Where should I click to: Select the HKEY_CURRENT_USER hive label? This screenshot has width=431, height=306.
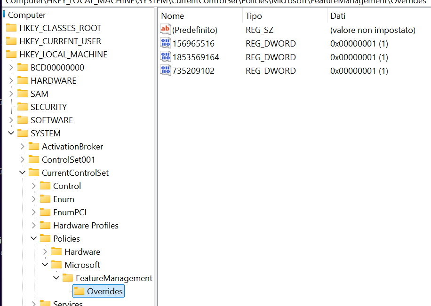pos(60,41)
